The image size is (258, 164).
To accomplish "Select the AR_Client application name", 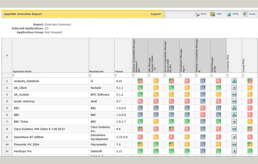I will pyautogui.click(x=20, y=88).
